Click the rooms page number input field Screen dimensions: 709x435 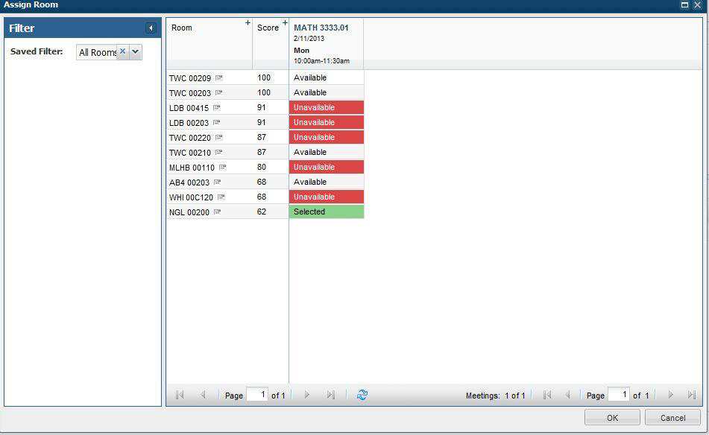256,395
